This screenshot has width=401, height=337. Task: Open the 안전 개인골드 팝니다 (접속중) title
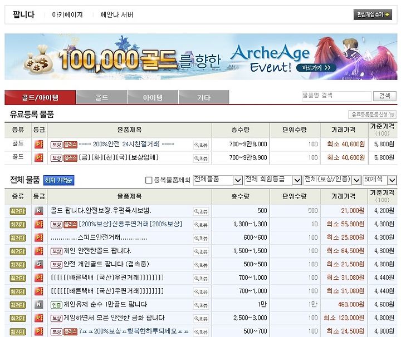click(x=106, y=264)
